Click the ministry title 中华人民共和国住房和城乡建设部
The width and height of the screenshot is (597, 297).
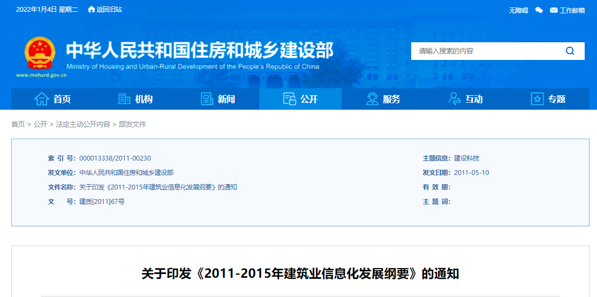200,50
